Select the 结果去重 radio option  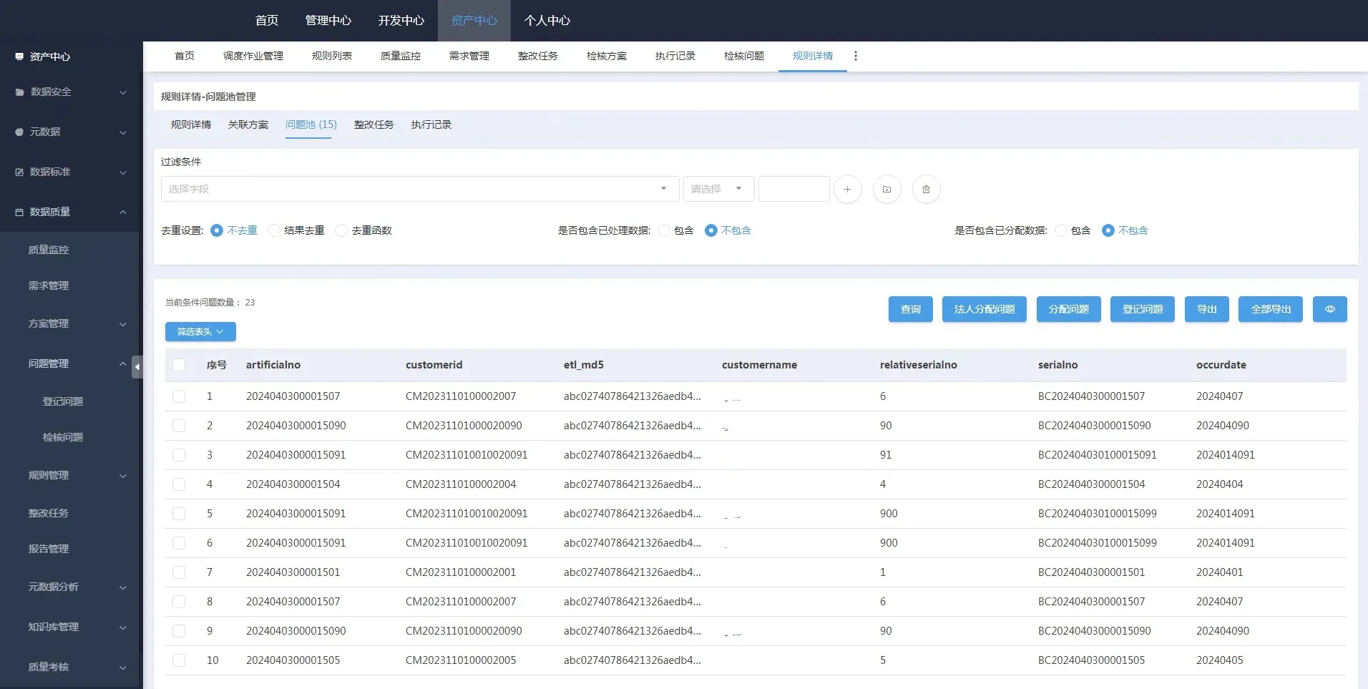click(x=274, y=230)
